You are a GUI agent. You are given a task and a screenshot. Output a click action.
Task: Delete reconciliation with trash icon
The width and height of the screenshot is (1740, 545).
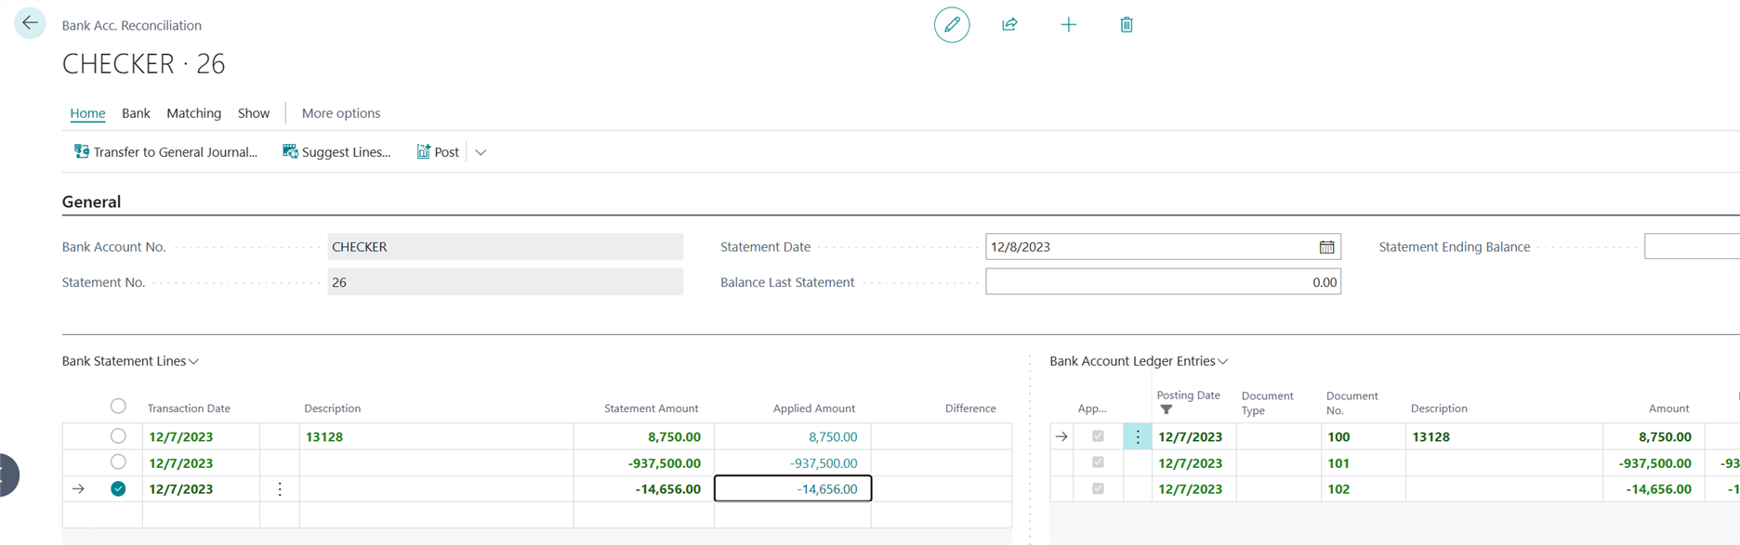[x=1127, y=25]
